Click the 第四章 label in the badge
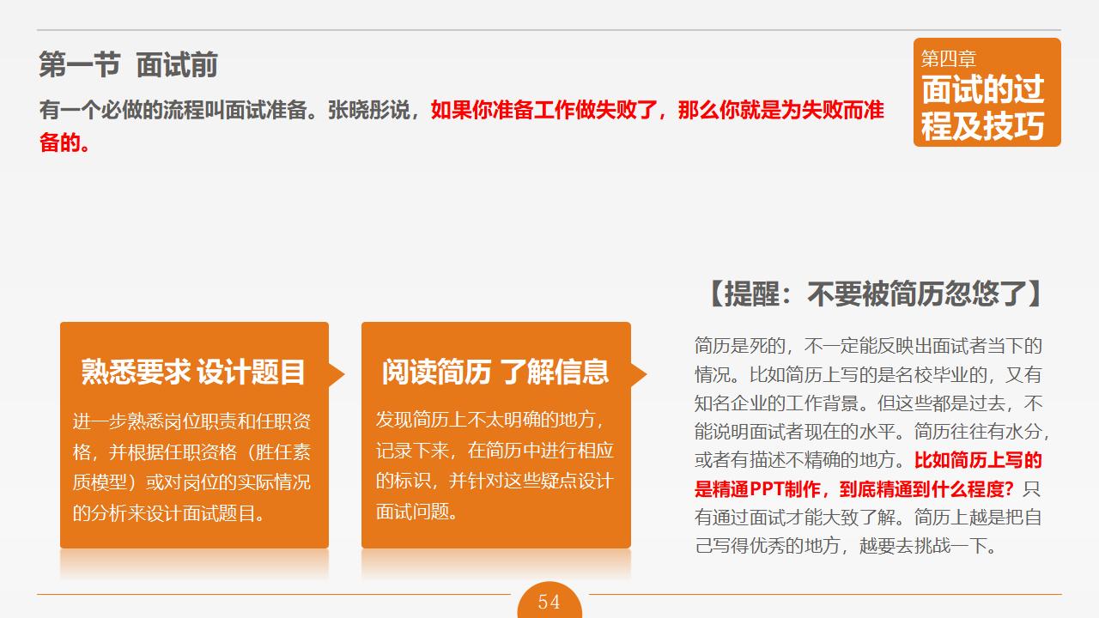 click(949, 58)
